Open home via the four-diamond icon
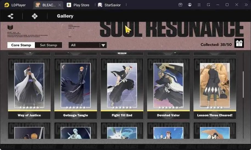 [35, 16]
